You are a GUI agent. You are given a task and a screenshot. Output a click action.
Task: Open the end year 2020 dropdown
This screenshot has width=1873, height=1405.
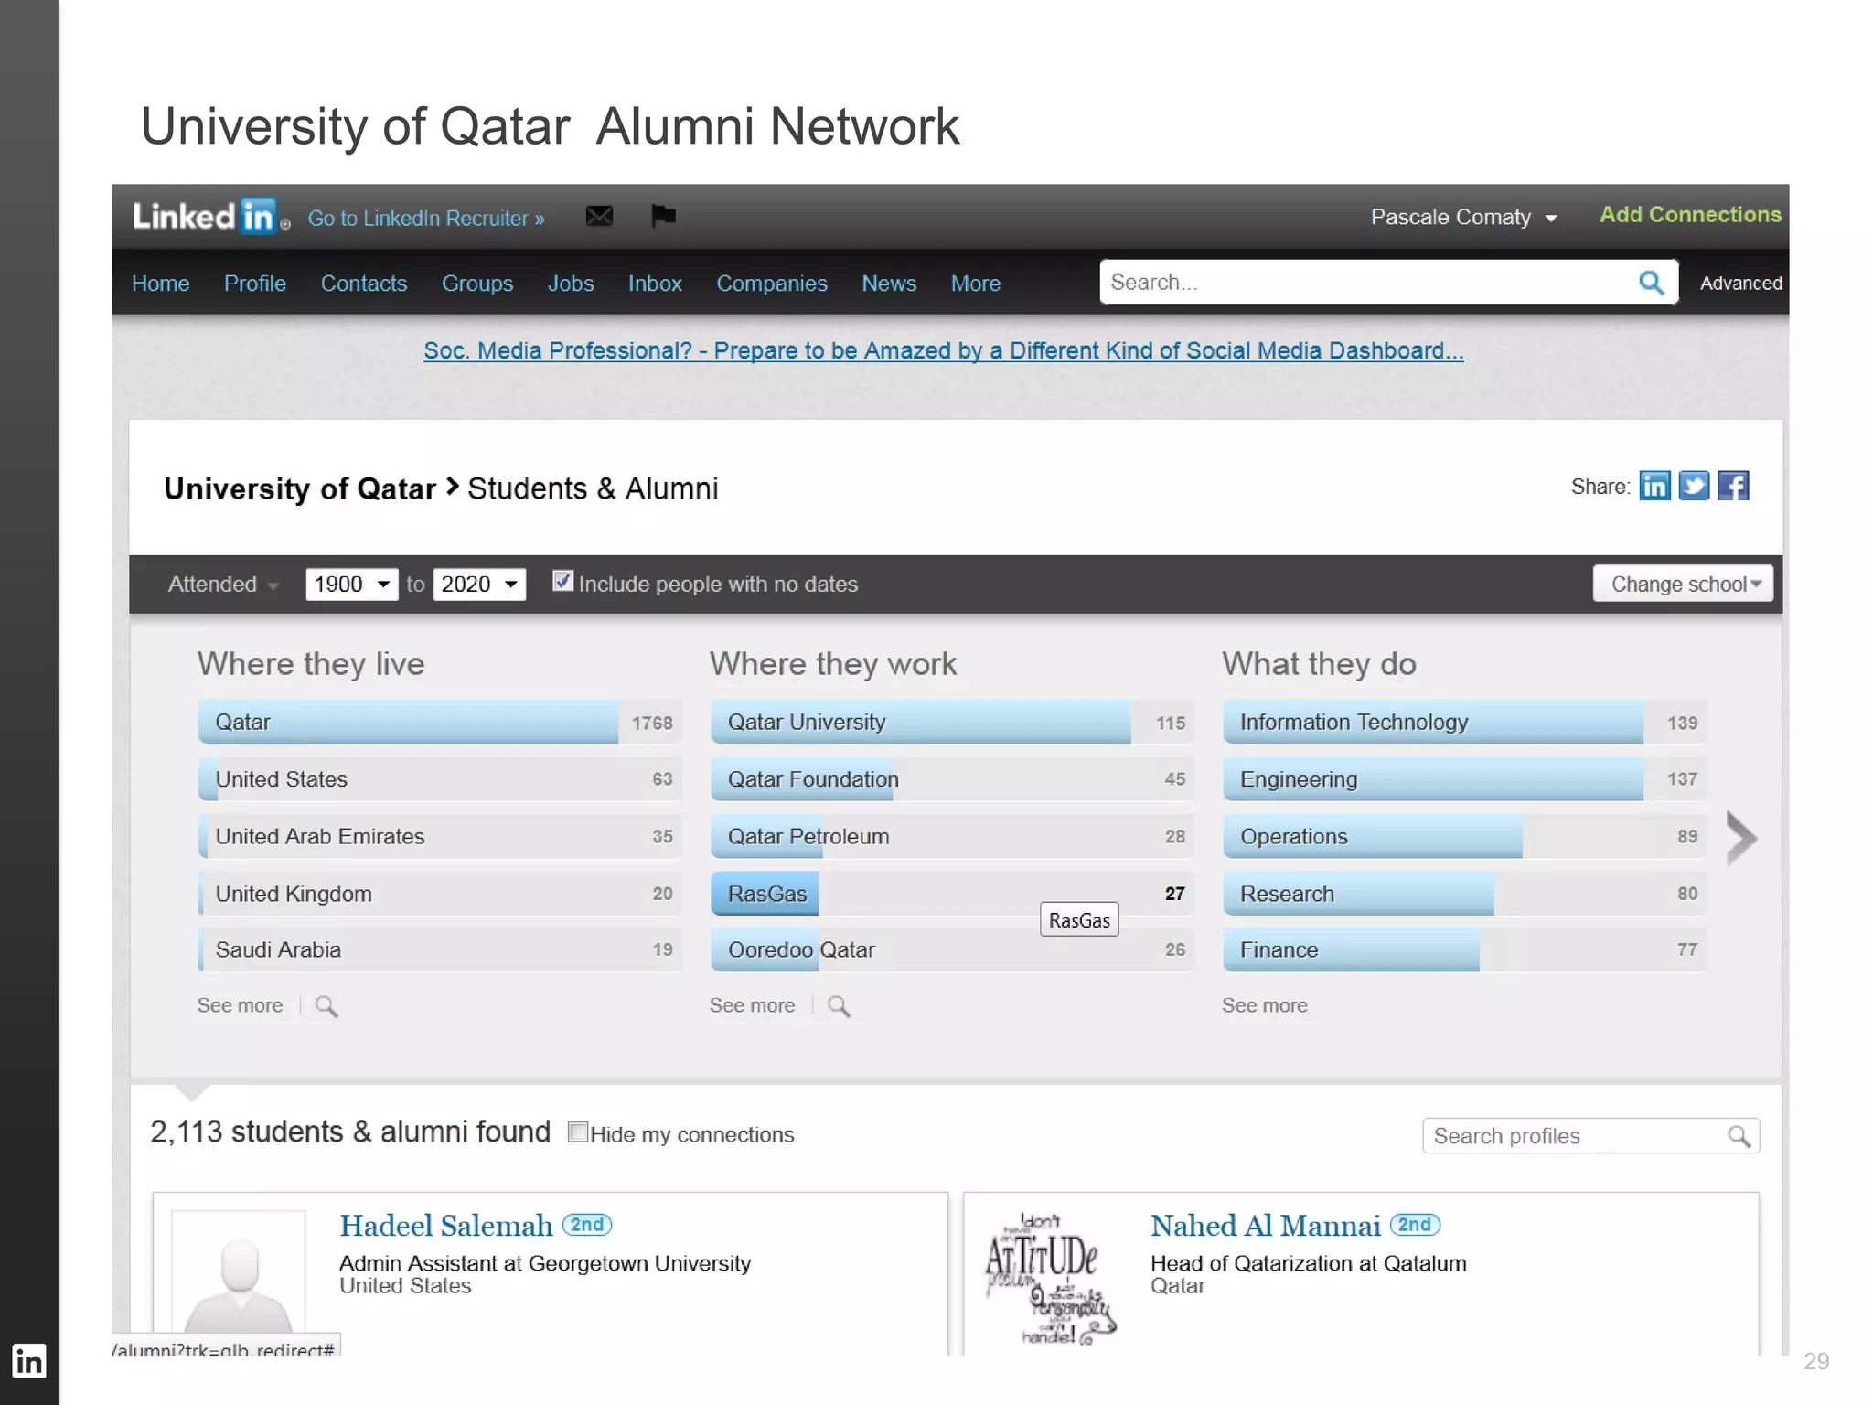tap(479, 584)
